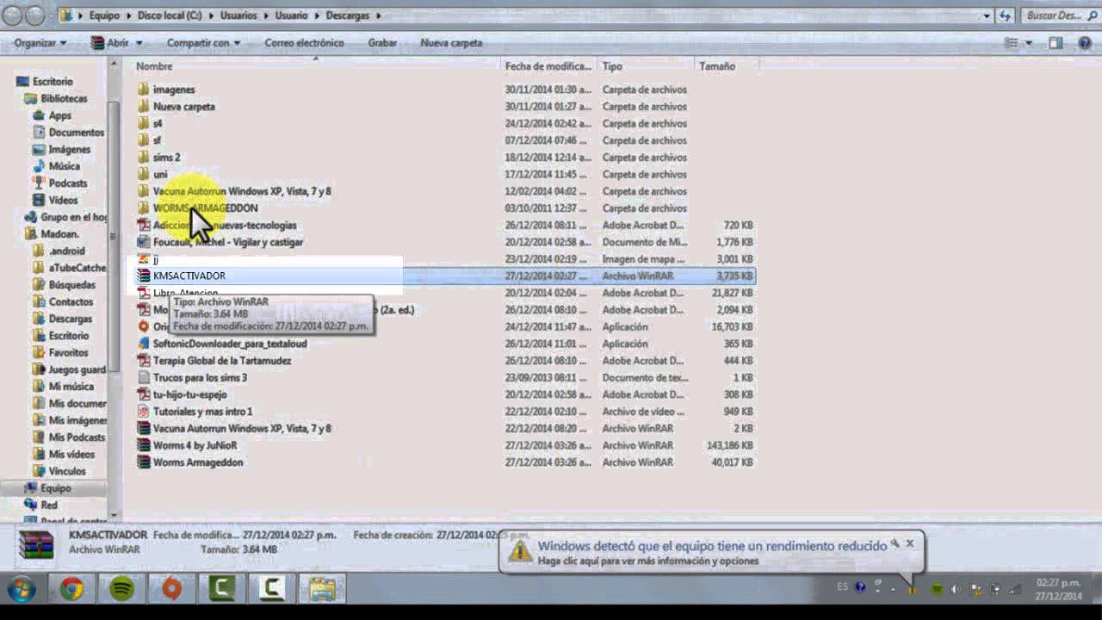Toggle the preview pane icon
The height and width of the screenshot is (620, 1102).
[1056, 43]
